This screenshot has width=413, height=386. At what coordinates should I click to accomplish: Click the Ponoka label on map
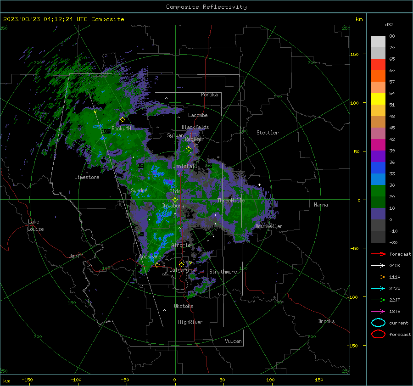(x=209, y=95)
